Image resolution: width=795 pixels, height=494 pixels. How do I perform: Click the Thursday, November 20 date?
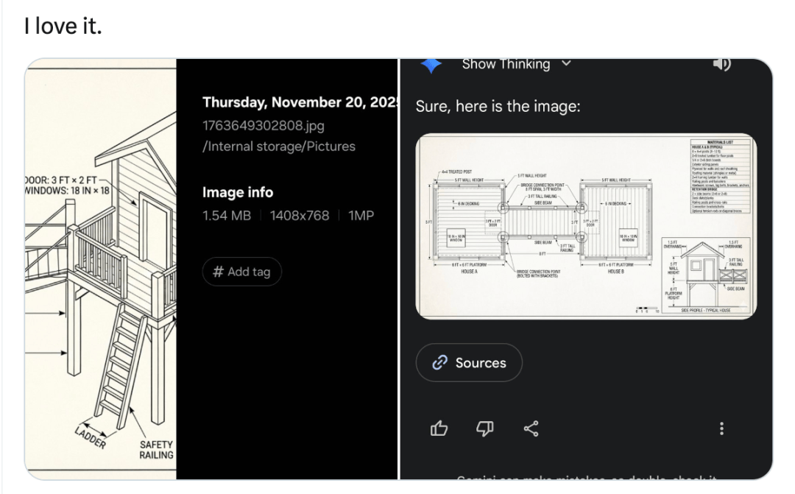pos(299,102)
